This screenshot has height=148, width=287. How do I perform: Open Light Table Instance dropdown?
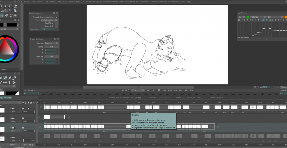coord(258,17)
